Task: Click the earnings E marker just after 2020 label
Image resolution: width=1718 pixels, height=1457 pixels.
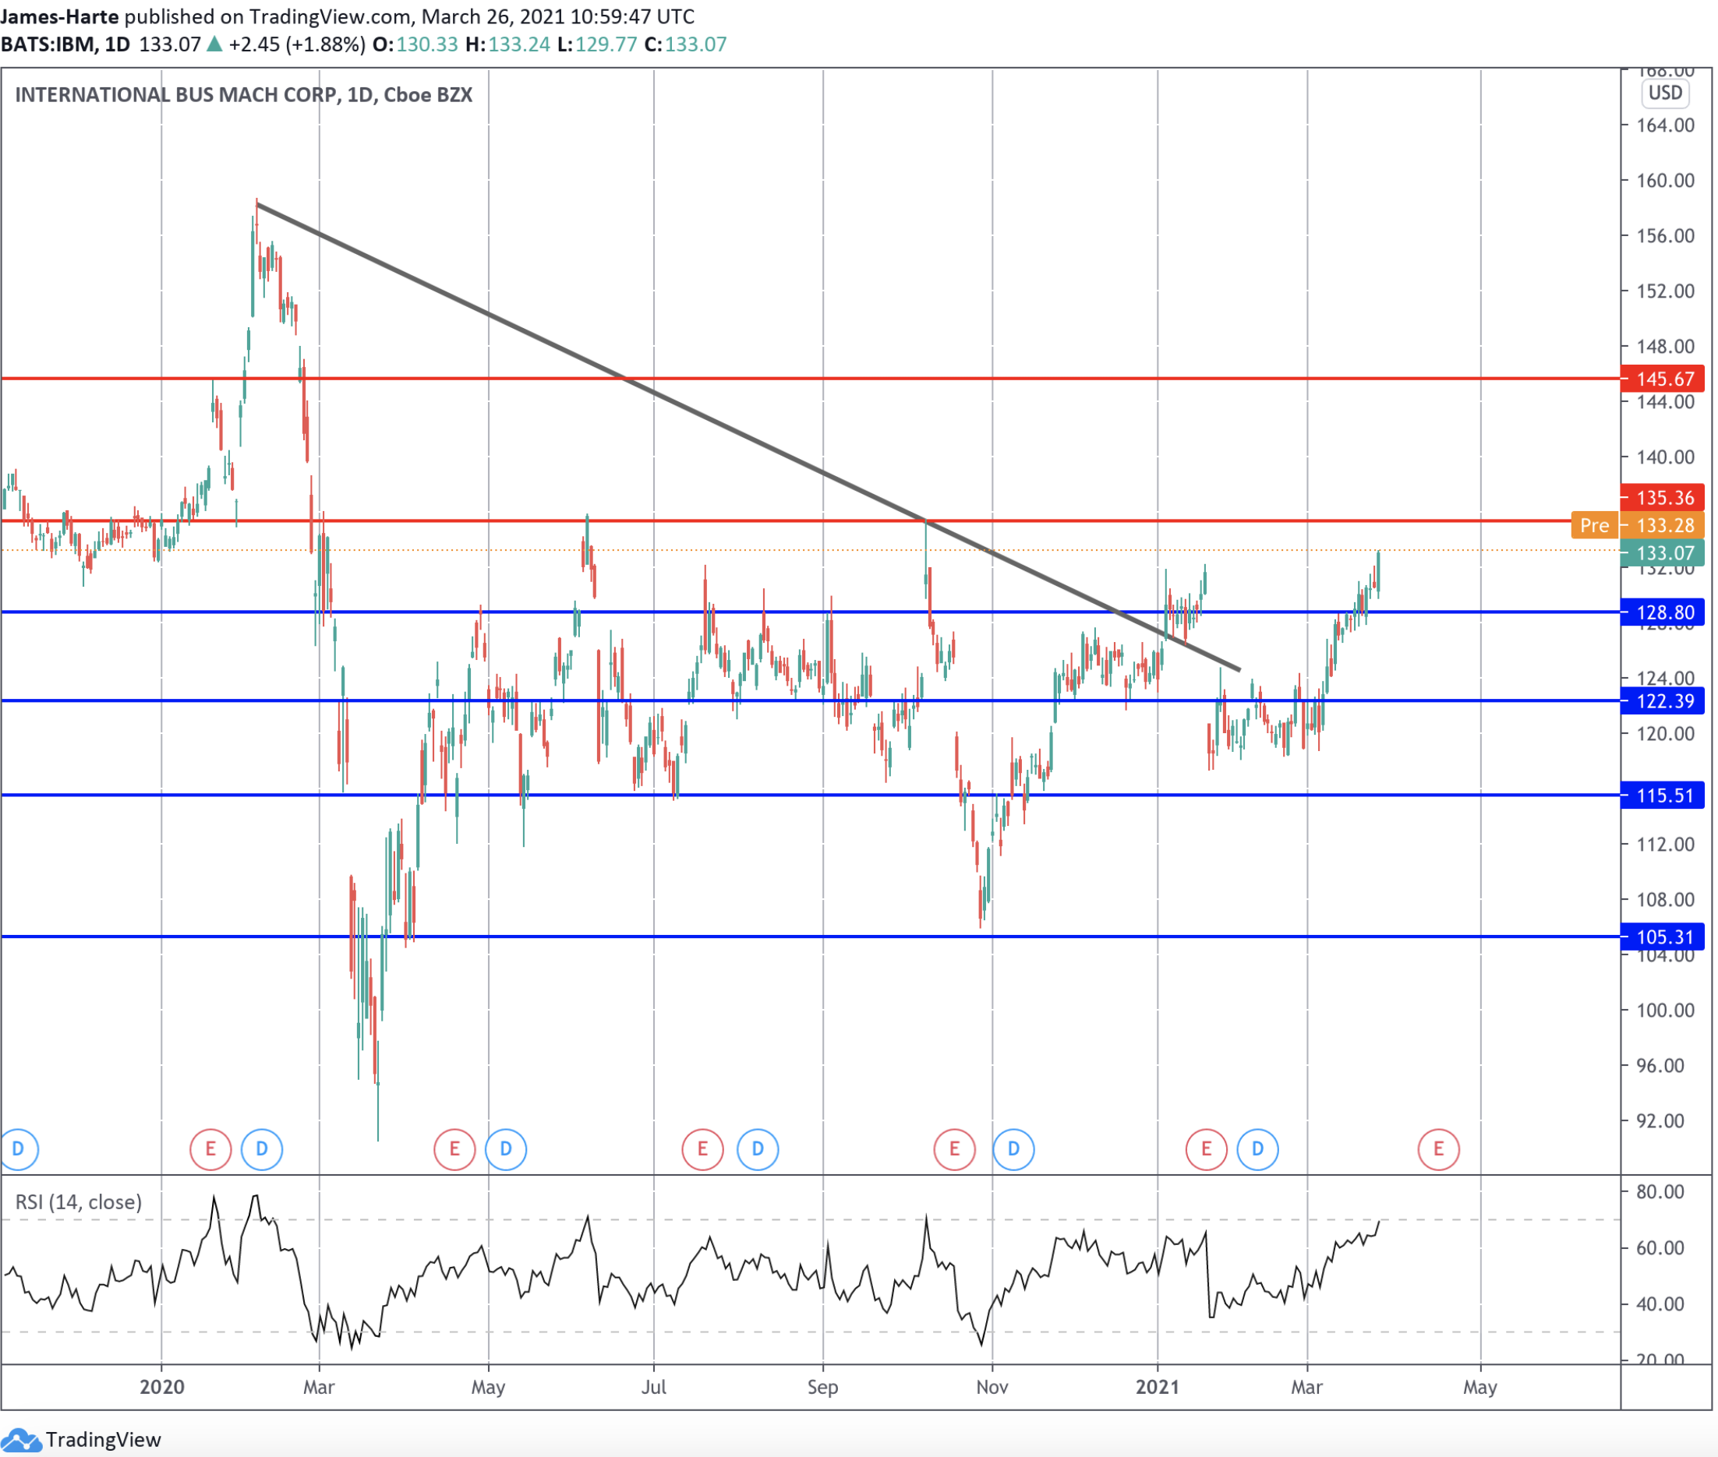Action: tap(210, 1149)
